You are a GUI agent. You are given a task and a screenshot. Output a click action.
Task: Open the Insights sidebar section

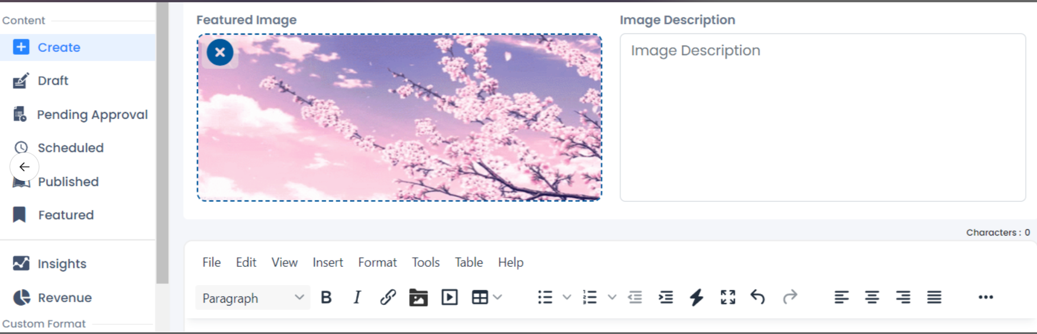coord(62,264)
